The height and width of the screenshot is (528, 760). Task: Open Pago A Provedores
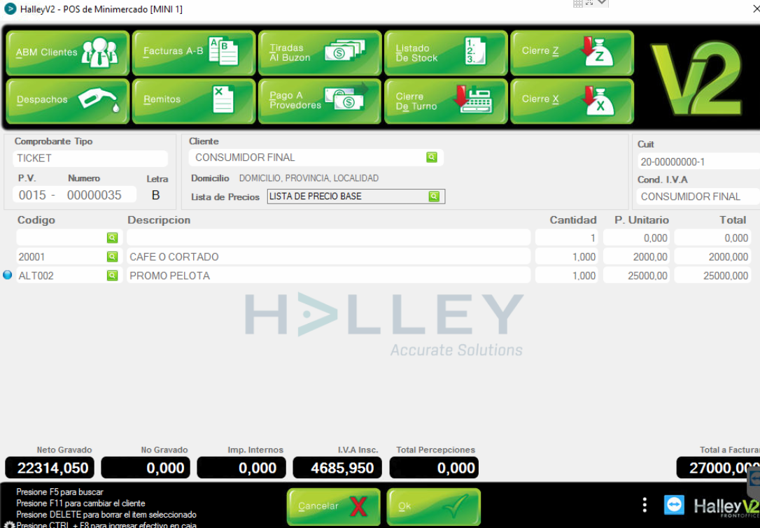(320, 101)
